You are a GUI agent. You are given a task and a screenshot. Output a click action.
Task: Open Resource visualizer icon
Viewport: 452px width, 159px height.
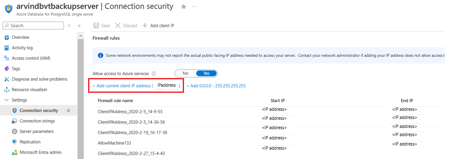(x=7, y=90)
